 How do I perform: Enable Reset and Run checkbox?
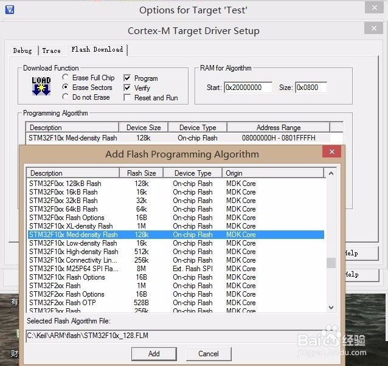tap(127, 97)
